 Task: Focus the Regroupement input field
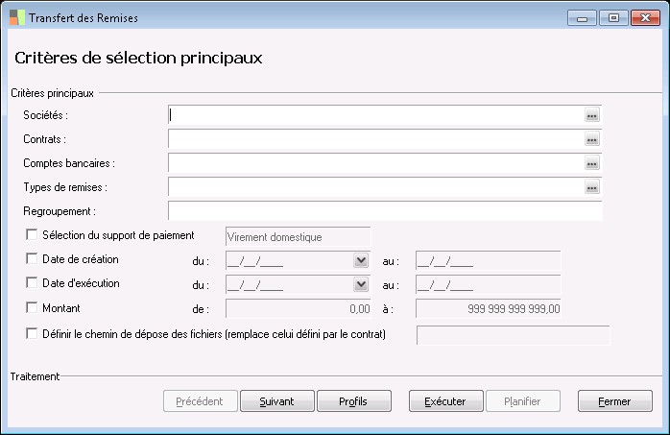pyautogui.click(x=384, y=211)
